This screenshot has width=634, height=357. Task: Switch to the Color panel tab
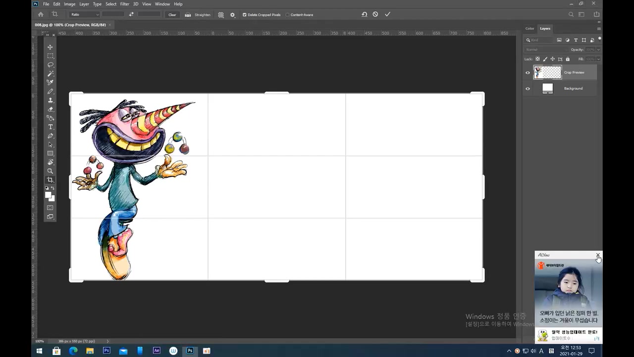click(x=529, y=28)
